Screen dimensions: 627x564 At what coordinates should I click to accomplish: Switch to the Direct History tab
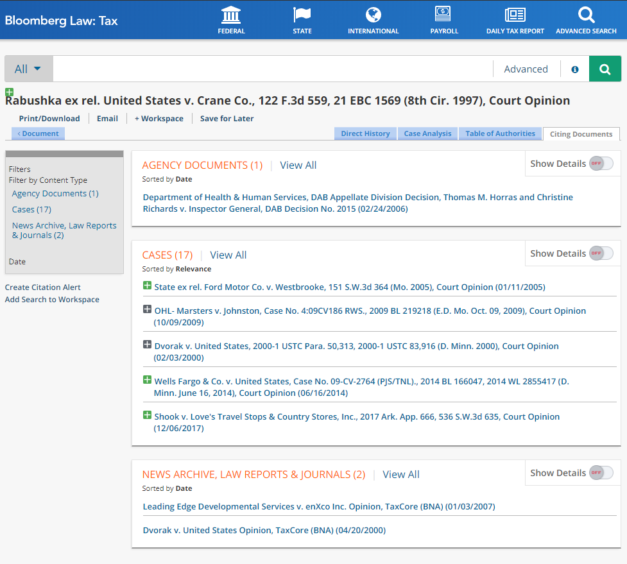(x=365, y=133)
